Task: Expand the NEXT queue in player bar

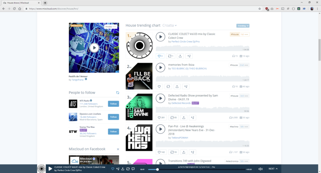Action: pyautogui.click(x=273, y=169)
